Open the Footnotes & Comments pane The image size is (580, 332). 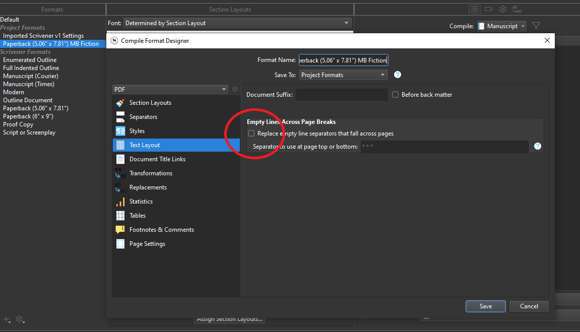[x=176, y=230]
